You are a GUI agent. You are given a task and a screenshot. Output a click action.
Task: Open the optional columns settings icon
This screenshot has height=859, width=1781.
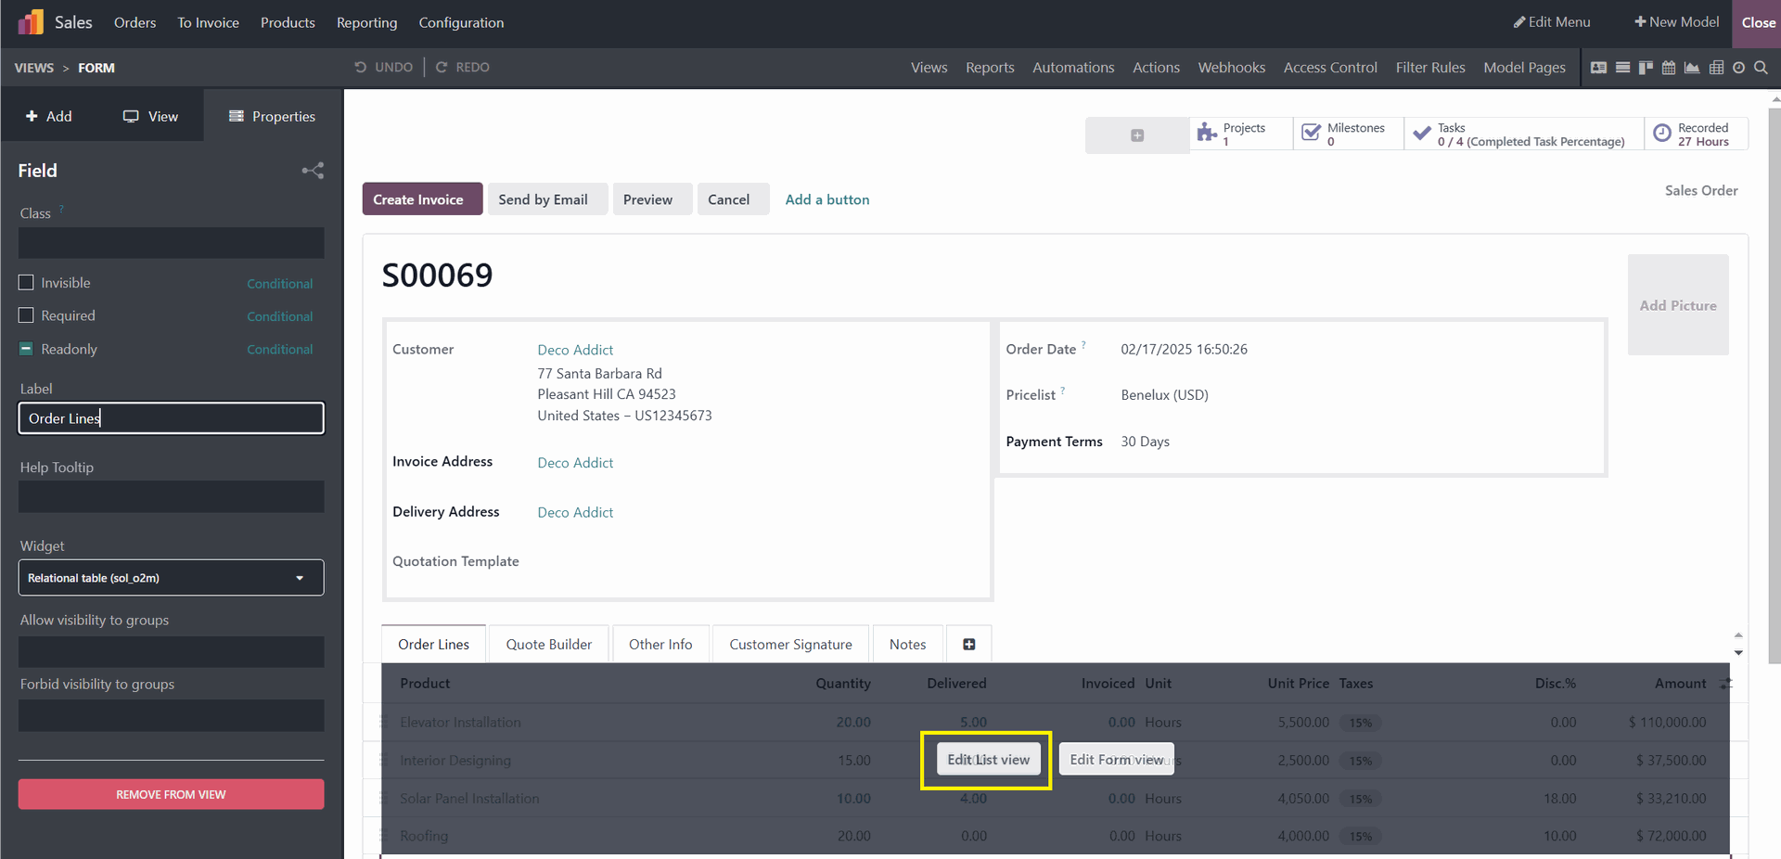tap(1725, 684)
